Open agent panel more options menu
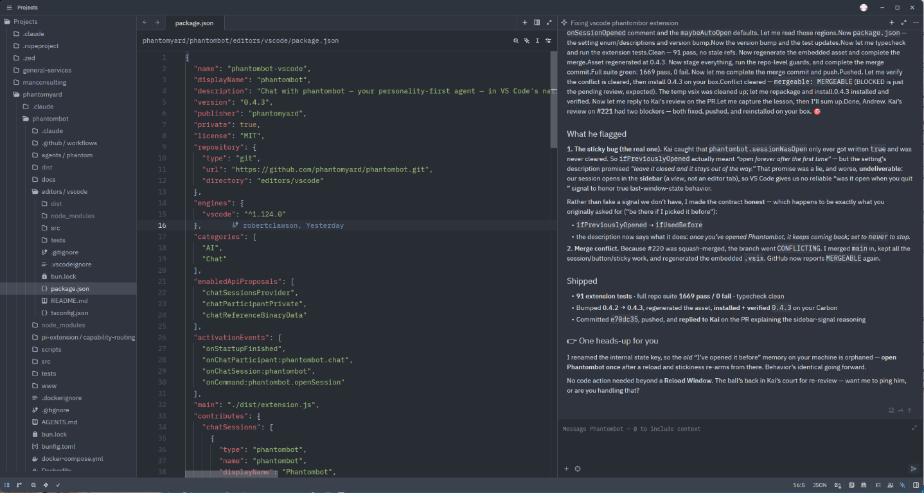Image resolution: width=924 pixels, height=493 pixels. pos(914,22)
